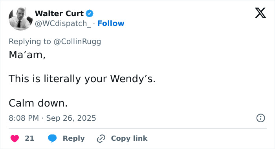Click the Reply text button
The image size is (275, 149).
click(74, 138)
